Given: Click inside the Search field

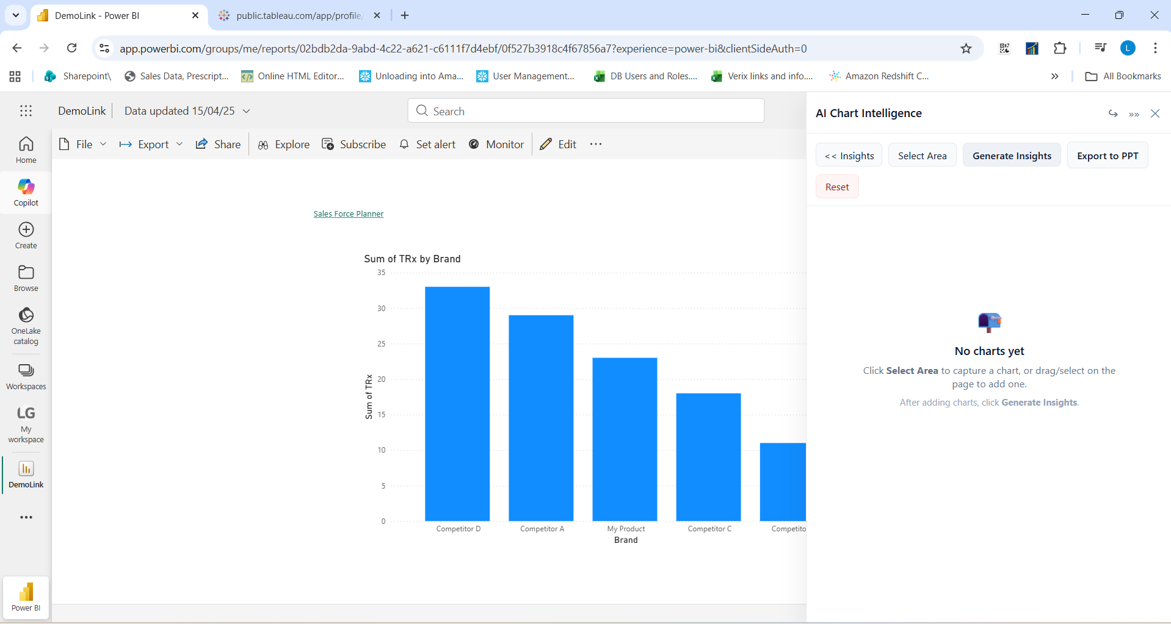Looking at the screenshot, I should 585,110.
